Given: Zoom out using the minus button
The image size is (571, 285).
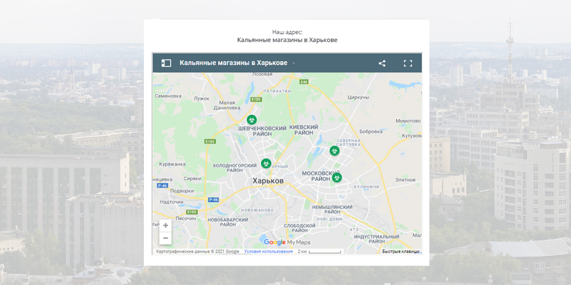Looking at the screenshot, I should tap(166, 238).
